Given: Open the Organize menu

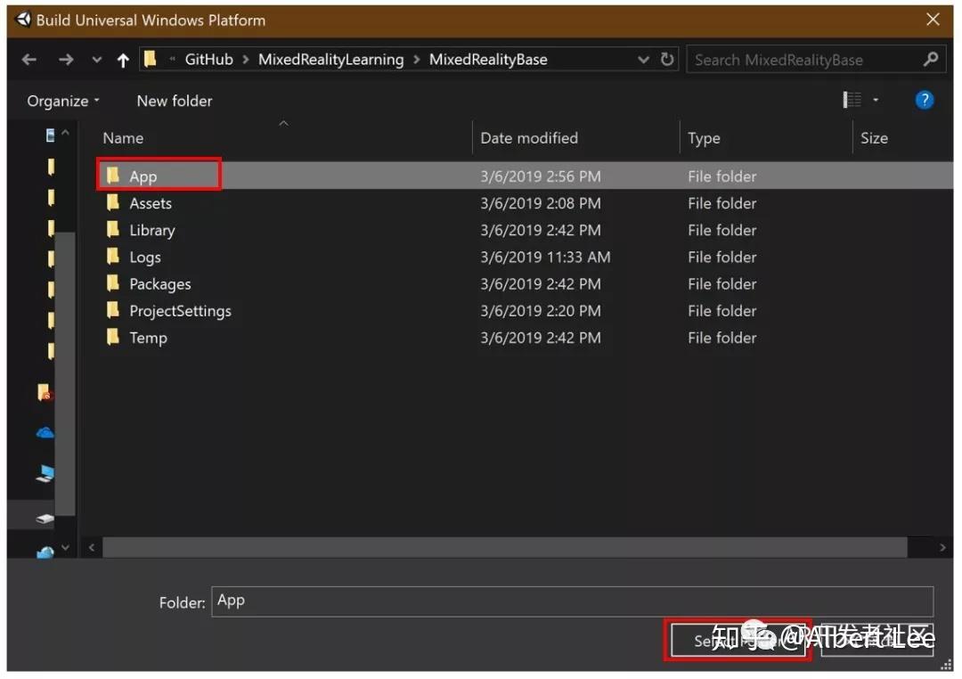Looking at the screenshot, I should (x=63, y=101).
